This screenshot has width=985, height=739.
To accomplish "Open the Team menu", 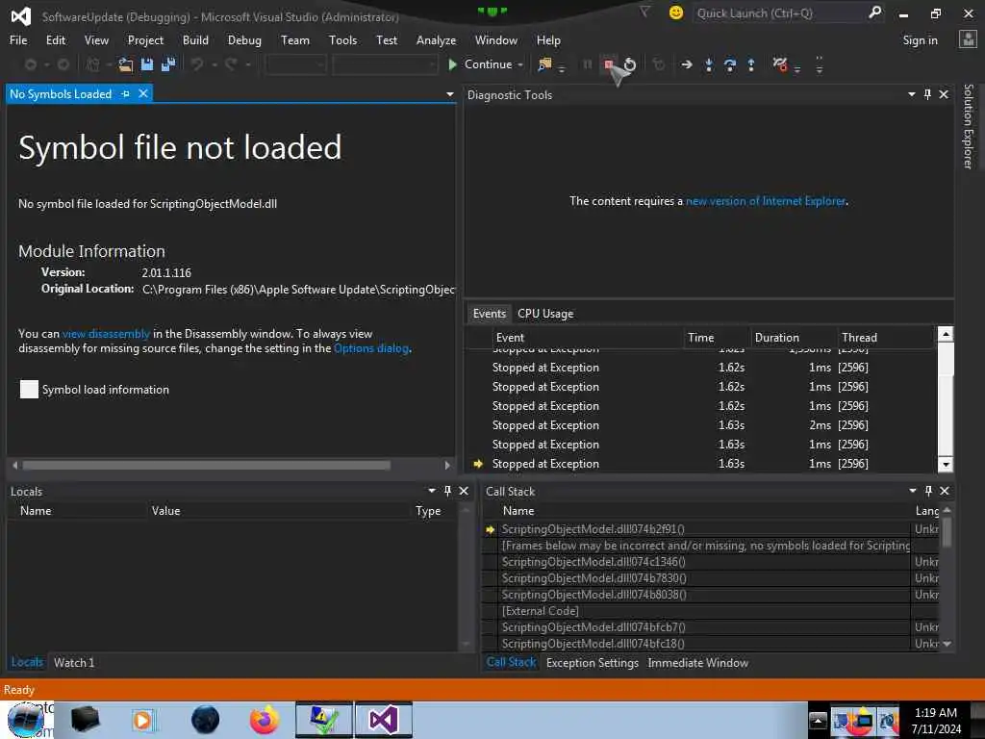I will [x=294, y=39].
